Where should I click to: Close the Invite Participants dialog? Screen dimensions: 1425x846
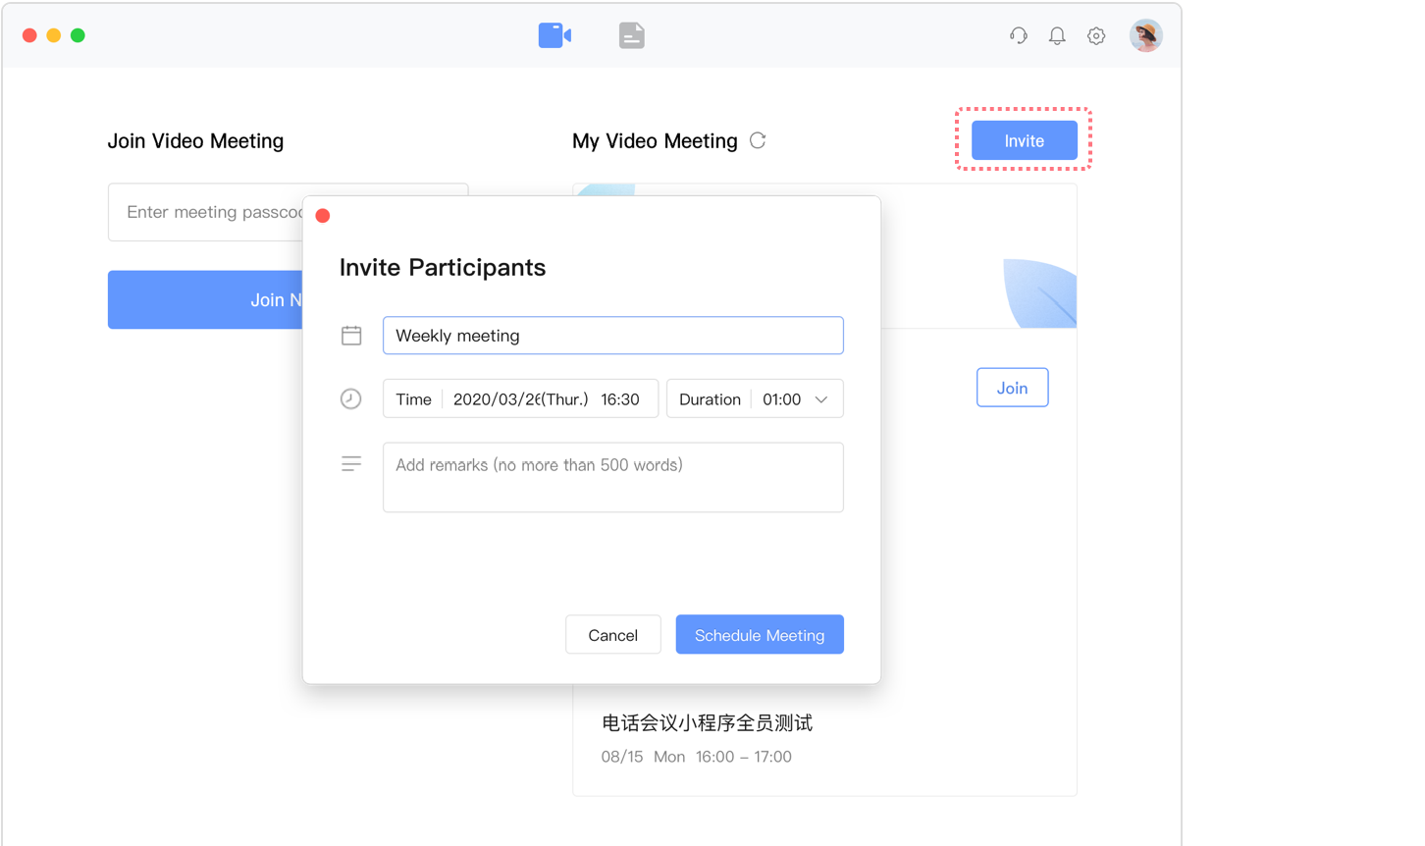coord(323,216)
